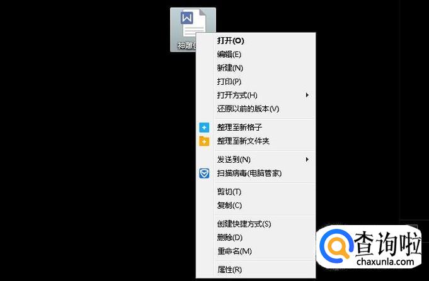
Task: Click the yellow folder icon for 整理至新文件夹
Action: click(x=204, y=141)
